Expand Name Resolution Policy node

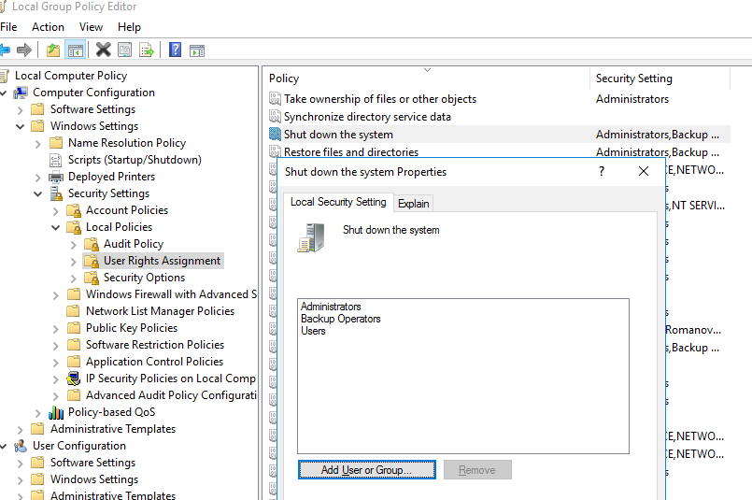point(38,144)
